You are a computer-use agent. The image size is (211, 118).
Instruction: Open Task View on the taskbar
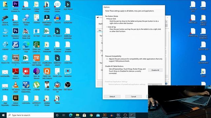pos(64,115)
